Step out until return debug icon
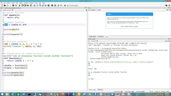The height and width of the screenshot is (96, 171). (x=43, y=5)
